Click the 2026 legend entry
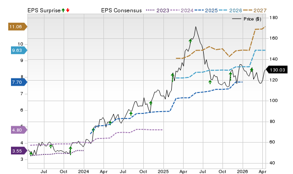The height and width of the screenshot is (174, 293). 230,10
